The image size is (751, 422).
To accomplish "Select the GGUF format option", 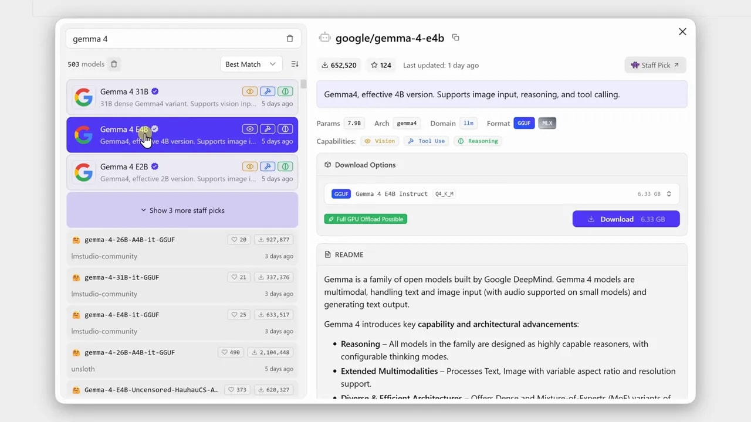I will pyautogui.click(x=524, y=123).
